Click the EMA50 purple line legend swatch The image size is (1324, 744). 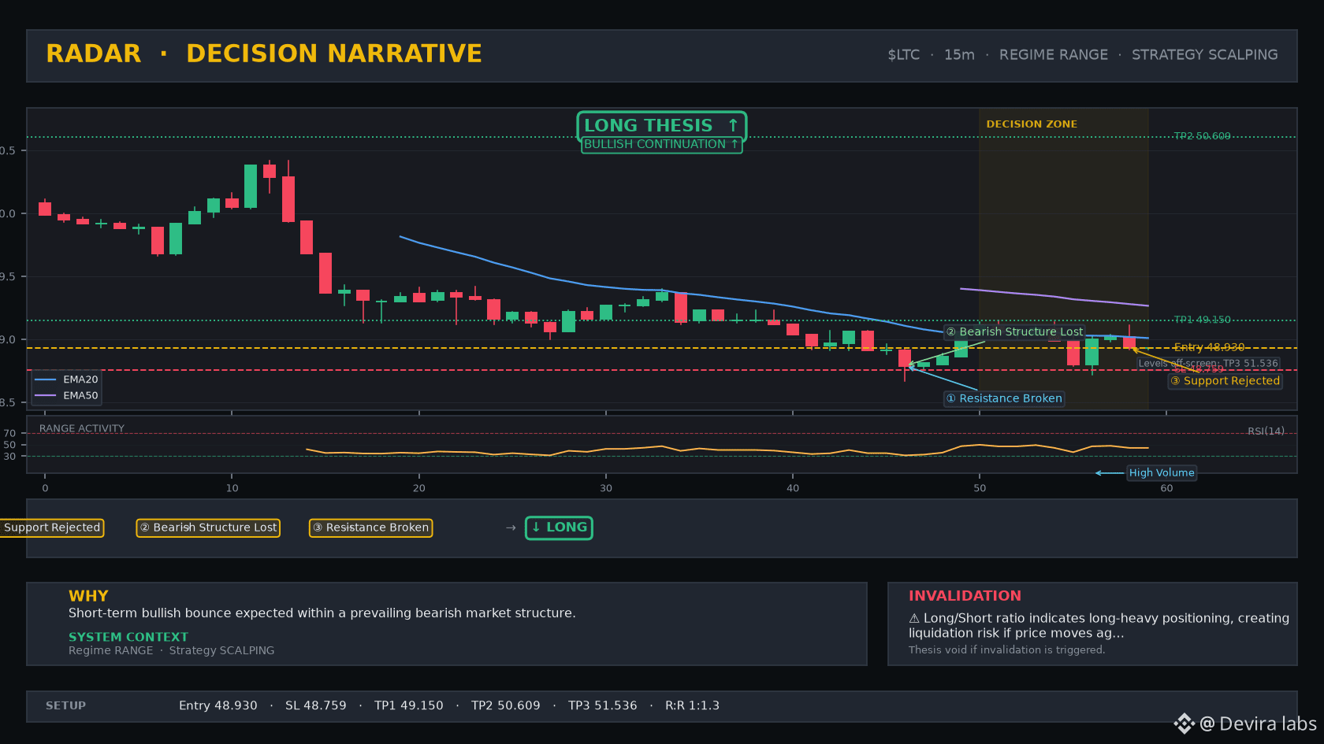[x=46, y=396]
